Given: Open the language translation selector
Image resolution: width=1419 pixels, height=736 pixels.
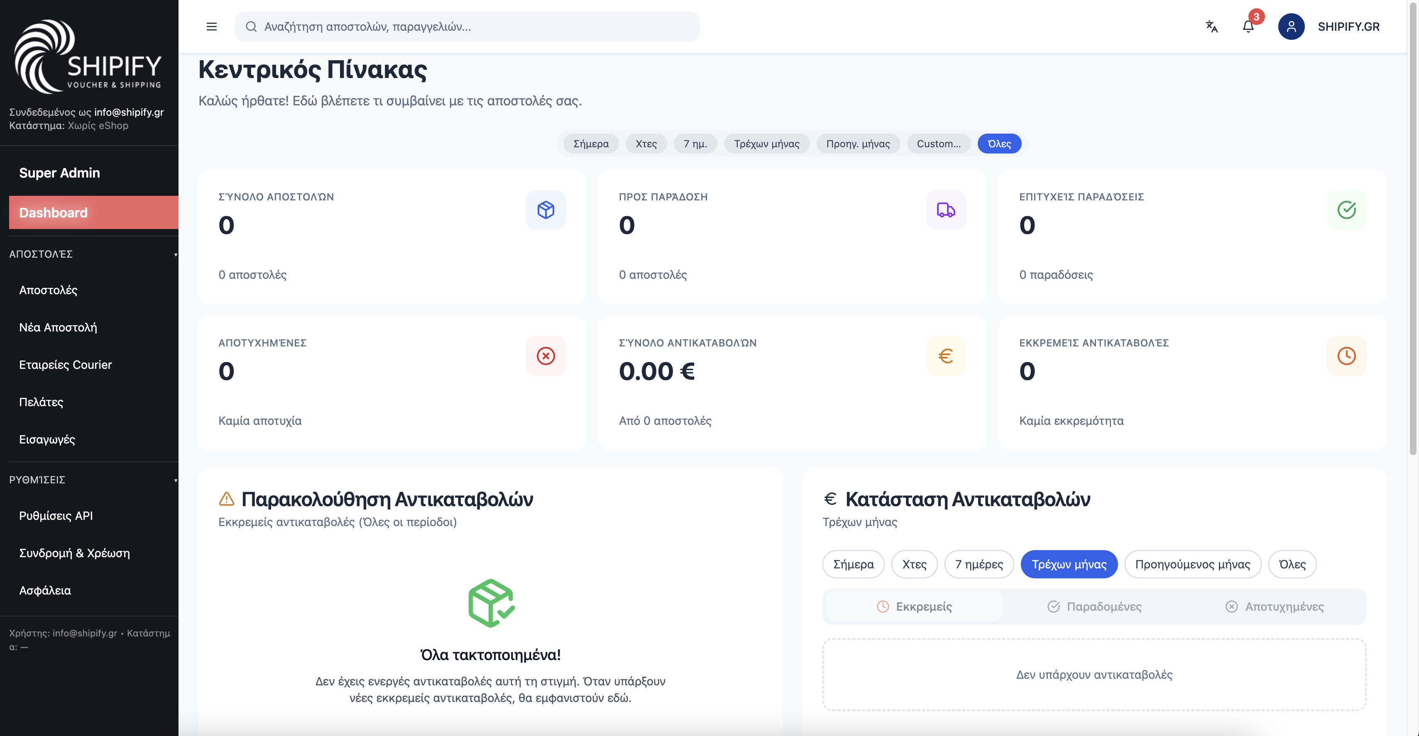Looking at the screenshot, I should (1211, 27).
